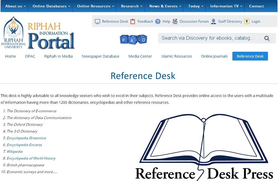Open the OPAC tab

point(30,56)
